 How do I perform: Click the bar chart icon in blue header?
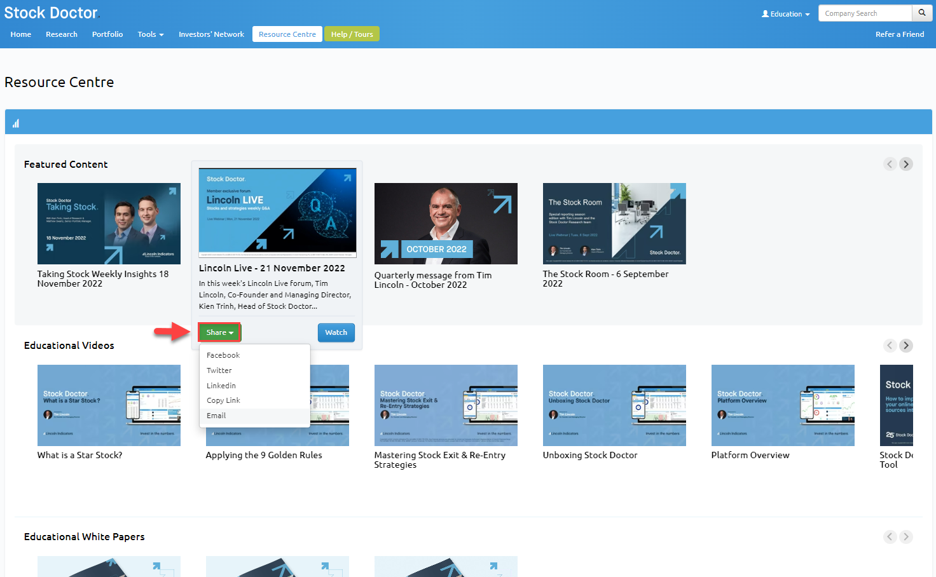pos(16,123)
